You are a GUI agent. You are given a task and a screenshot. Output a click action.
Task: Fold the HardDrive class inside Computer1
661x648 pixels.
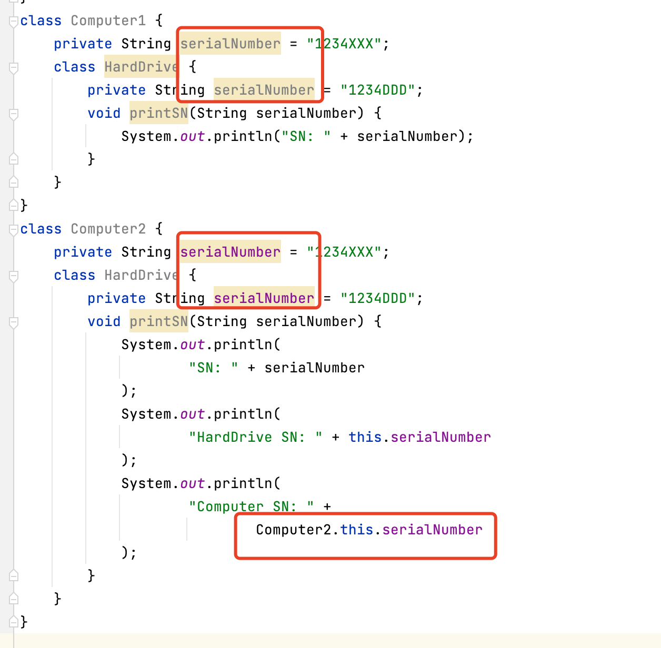pos(14,68)
